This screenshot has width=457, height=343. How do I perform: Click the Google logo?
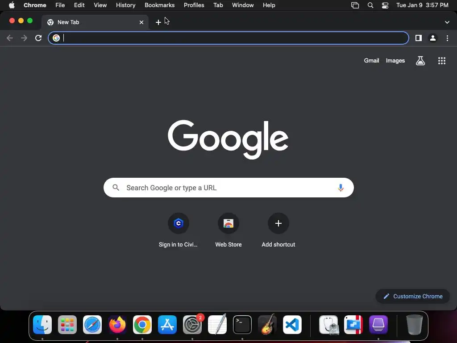click(x=228, y=139)
